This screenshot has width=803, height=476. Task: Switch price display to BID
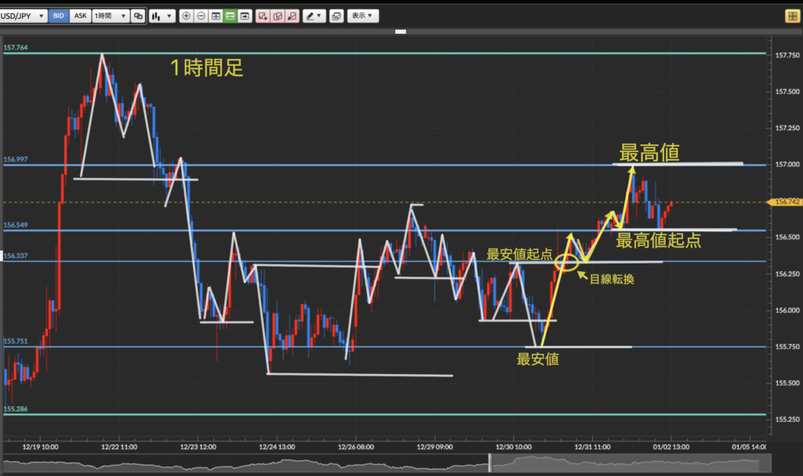point(57,16)
